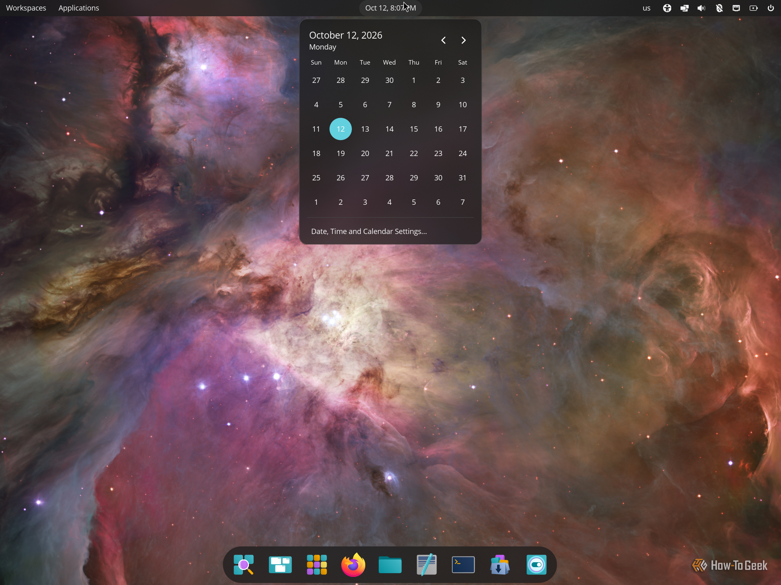781x585 pixels.
Task: Go to previous month in calendar
Action: point(443,40)
